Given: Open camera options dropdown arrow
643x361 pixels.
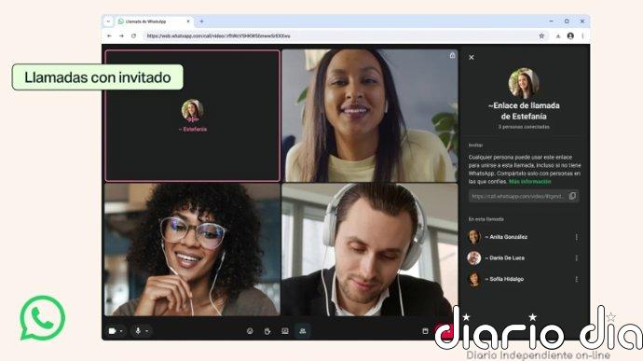Looking at the screenshot, I should [121, 331].
